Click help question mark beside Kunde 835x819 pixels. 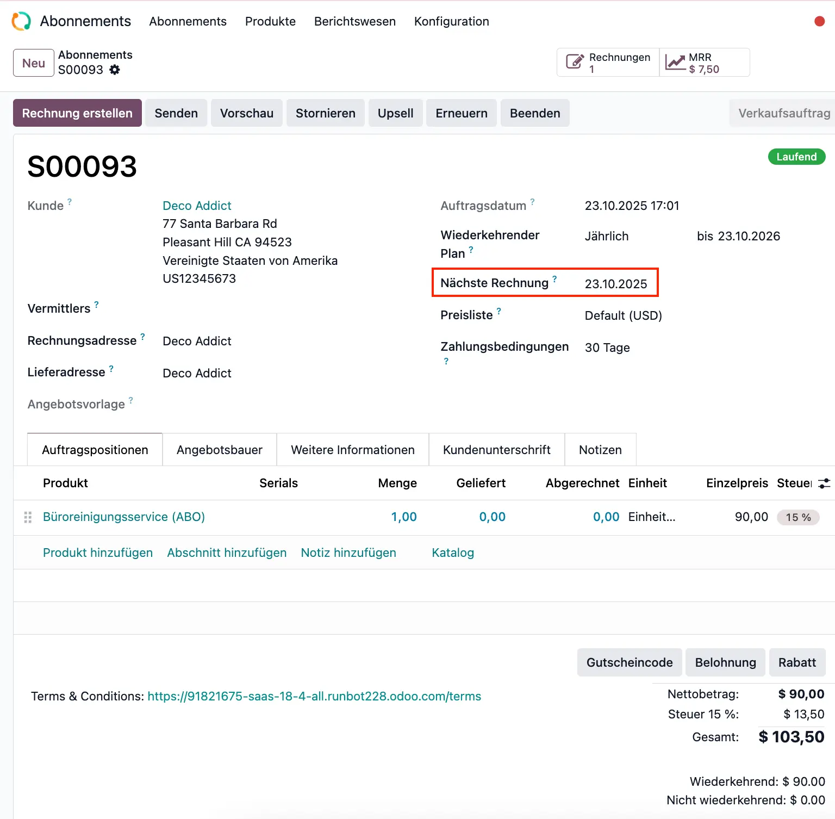[70, 202]
